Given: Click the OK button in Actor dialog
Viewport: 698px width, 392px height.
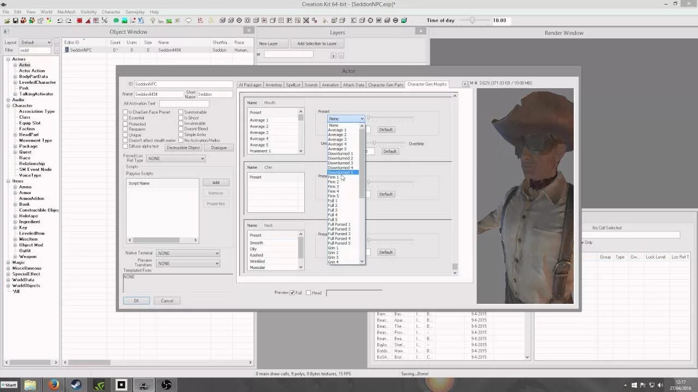Looking at the screenshot, I should click(x=136, y=301).
